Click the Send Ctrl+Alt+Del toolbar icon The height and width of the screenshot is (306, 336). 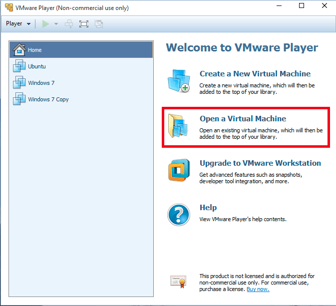69,24
